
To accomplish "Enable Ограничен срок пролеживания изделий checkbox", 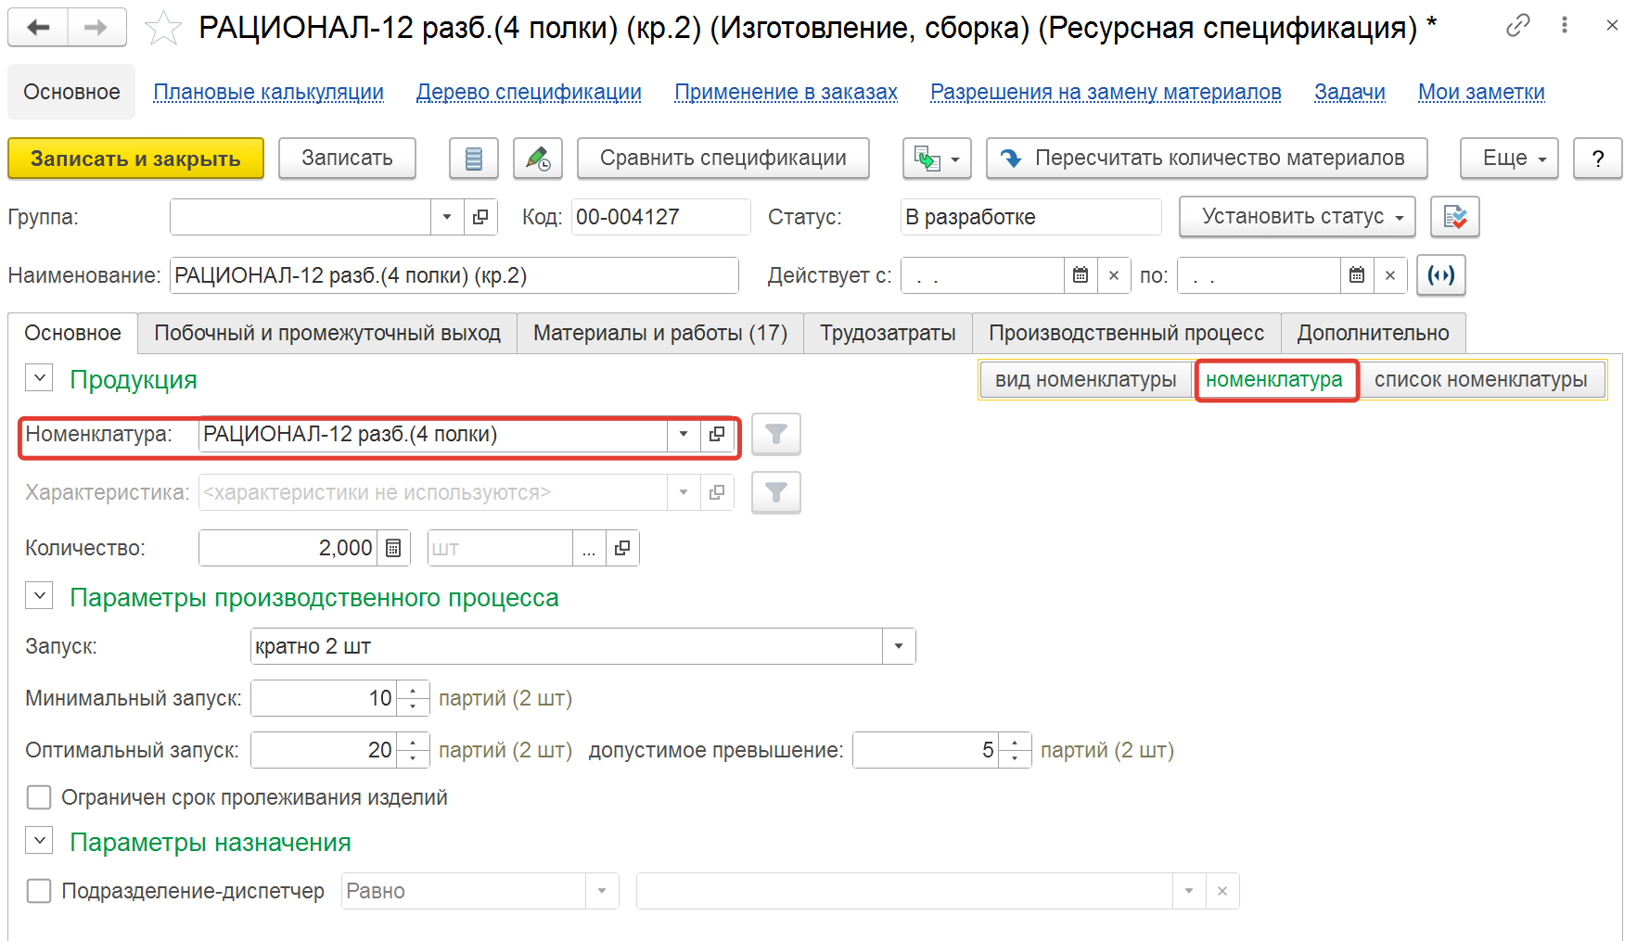I will (39, 797).
